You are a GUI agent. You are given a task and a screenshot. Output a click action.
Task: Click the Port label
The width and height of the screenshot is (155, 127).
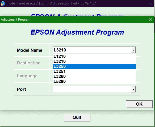tap(22, 89)
